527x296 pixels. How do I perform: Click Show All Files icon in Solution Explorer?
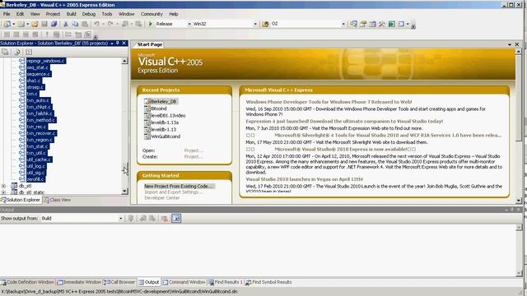16,52
